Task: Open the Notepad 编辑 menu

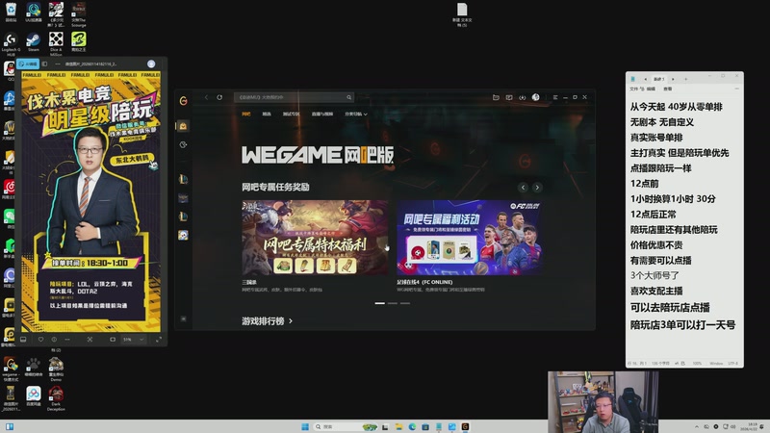Action: point(651,89)
